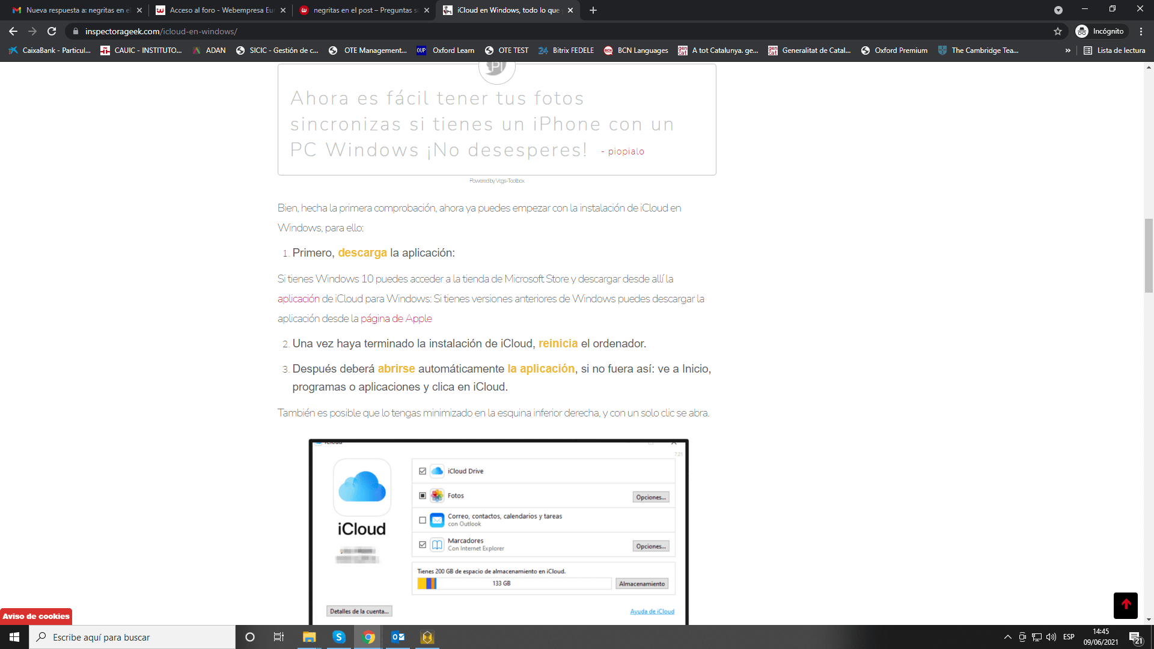Open the ADAN bookmark
This screenshot has height=649, width=1154.
pyautogui.click(x=209, y=50)
